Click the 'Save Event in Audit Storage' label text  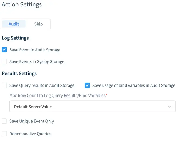(x=35, y=50)
